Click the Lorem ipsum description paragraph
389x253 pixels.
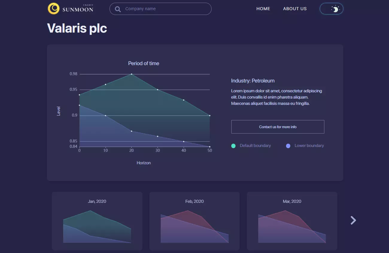[276, 97]
